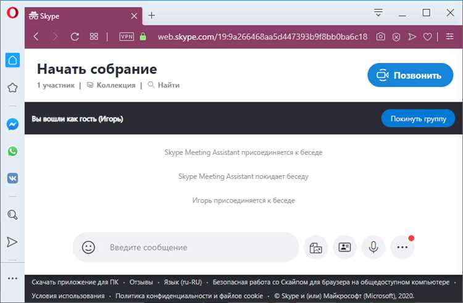Click Skype Meeting Assistant присоединяется к беседе message
The width and height of the screenshot is (463, 303).
click(243, 152)
